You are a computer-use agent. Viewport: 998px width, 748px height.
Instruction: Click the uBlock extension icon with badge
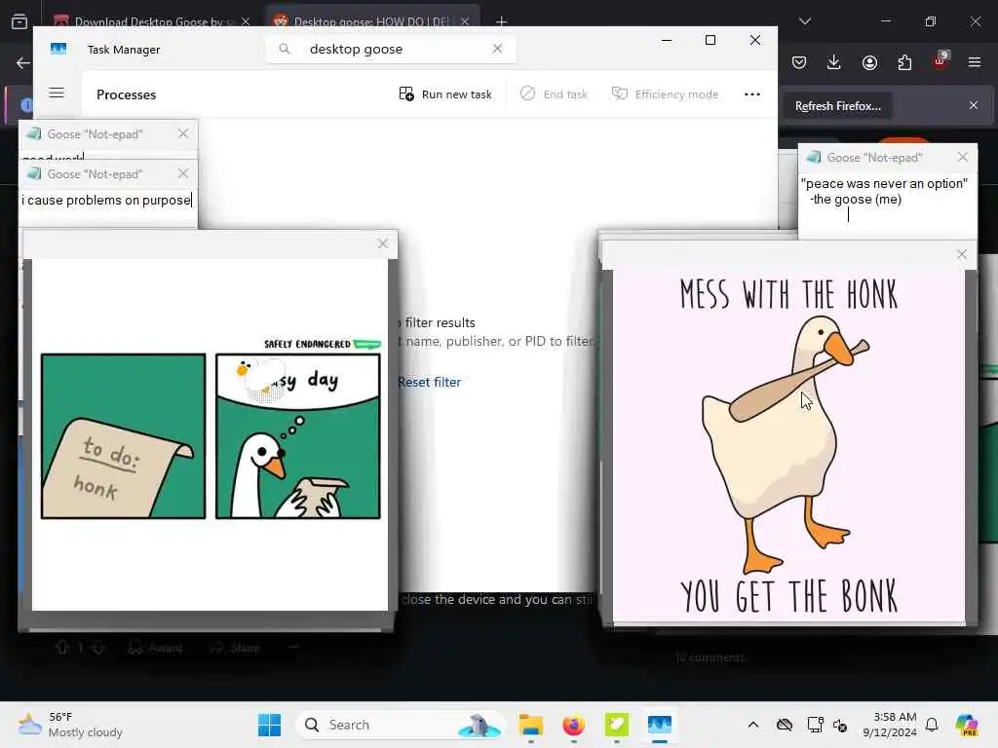click(940, 61)
